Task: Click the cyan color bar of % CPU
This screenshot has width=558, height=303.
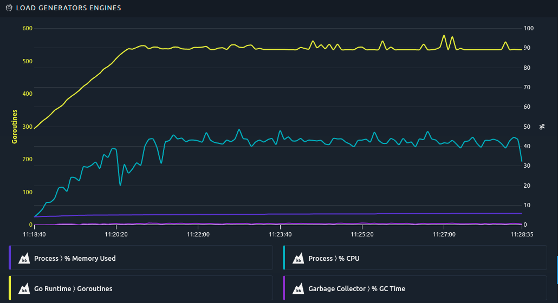Action: point(284,258)
